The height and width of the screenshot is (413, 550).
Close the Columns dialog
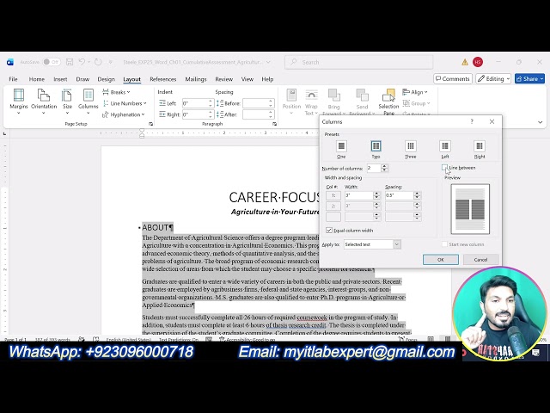tap(492, 121)
